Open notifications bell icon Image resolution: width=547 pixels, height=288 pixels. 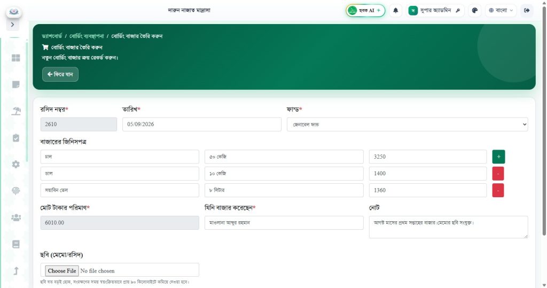tap(396, 11)
